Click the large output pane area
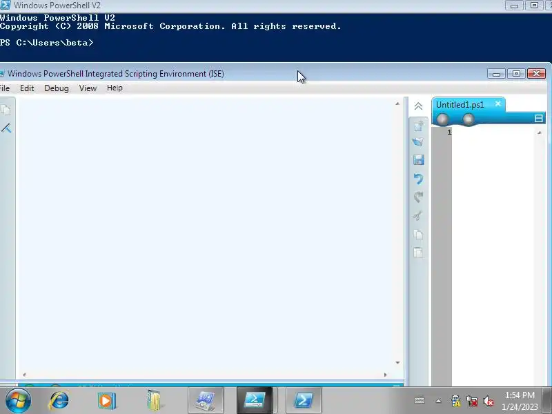 point(206,234)
